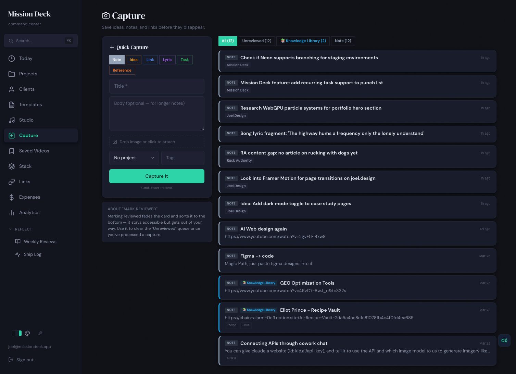Click the Stack layers icon in sidebar
Screen dimensions: 516x374
click(x=12, y=166)
